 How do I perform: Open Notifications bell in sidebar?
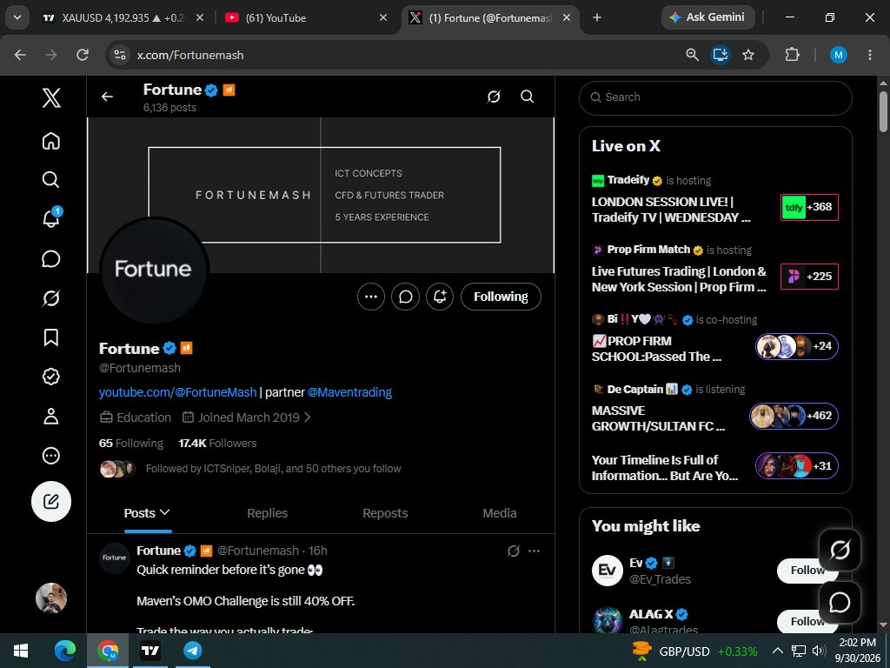pyautogui.click(x=51, y=218)
